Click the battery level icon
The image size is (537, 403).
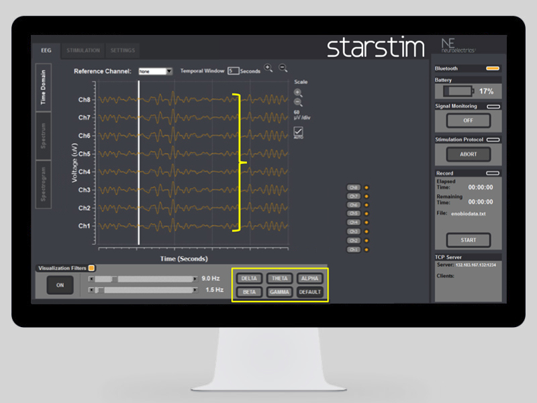click(x=458, y=91)
